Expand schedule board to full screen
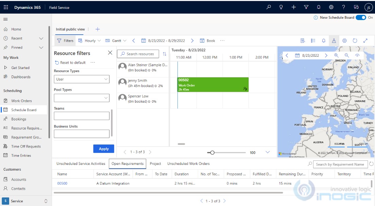The height and width of the screenshot is (206, 375). point(365,40)
